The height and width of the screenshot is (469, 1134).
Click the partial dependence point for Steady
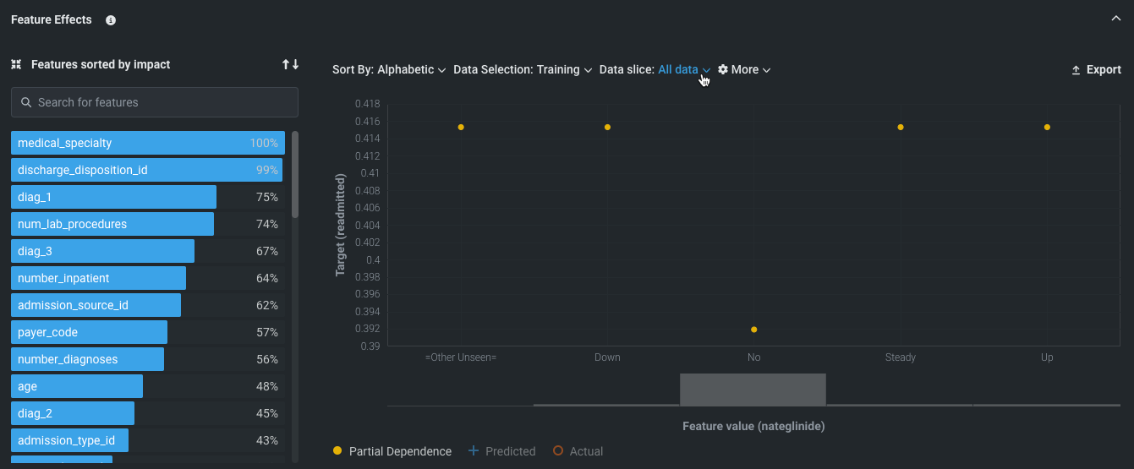[901, 128]
